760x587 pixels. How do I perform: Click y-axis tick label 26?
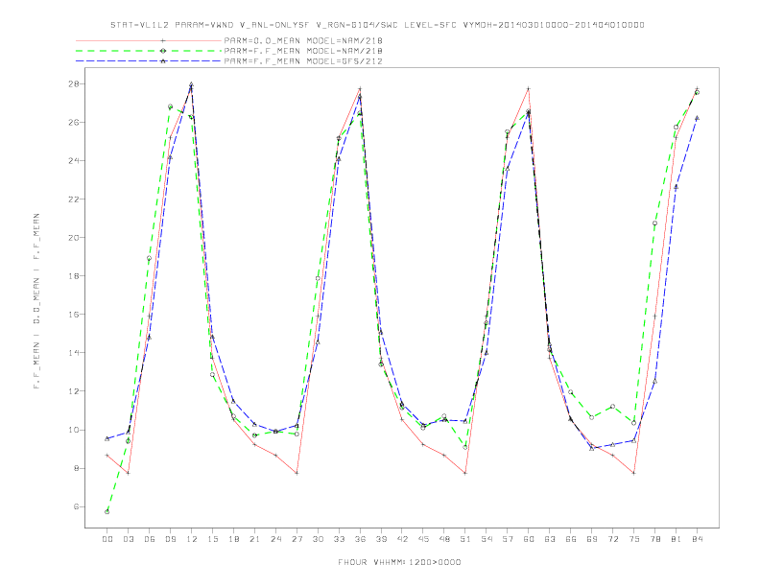click(x=74, y=122)
